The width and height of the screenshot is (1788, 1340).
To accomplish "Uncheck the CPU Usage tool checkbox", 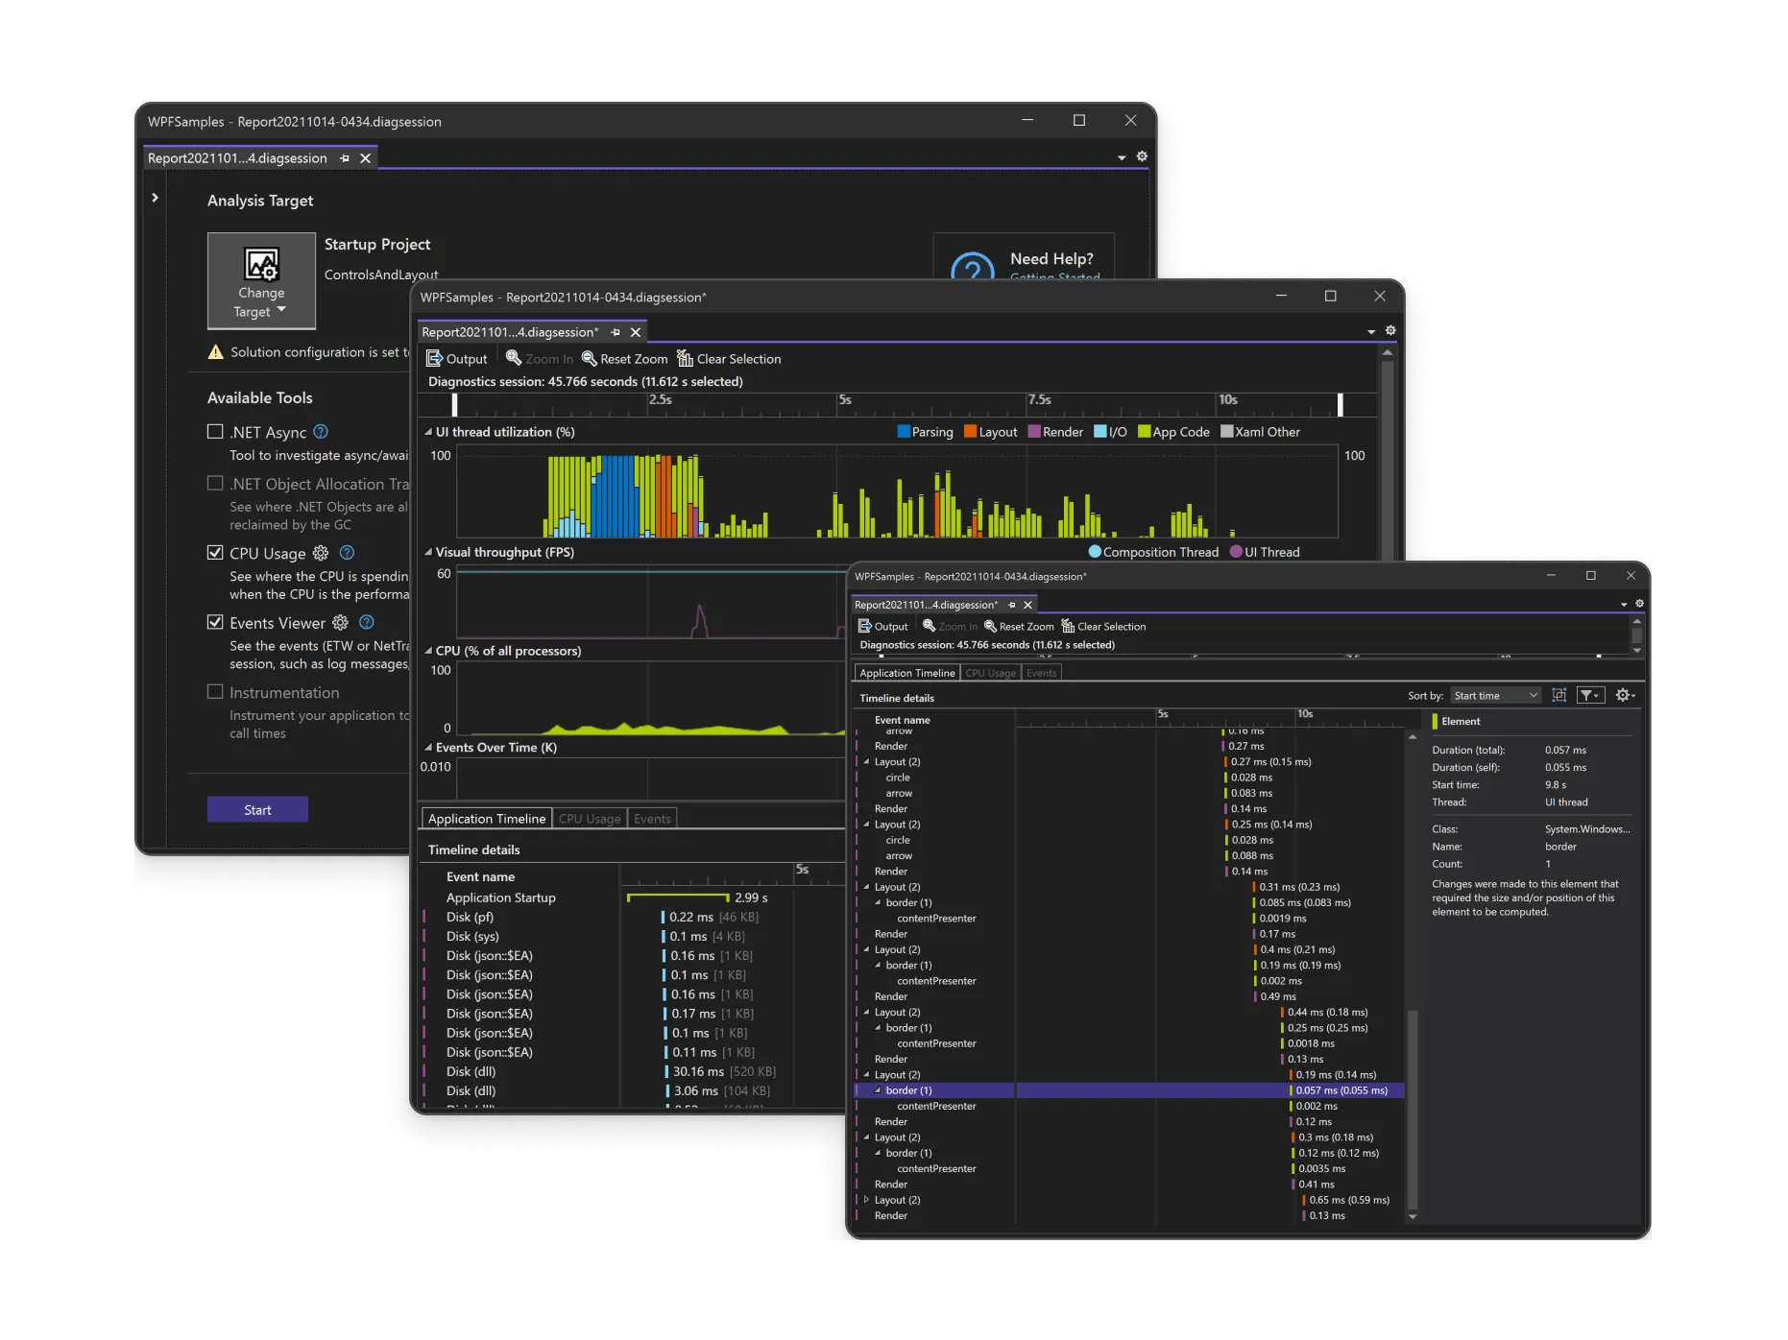I will click(215, 553).
